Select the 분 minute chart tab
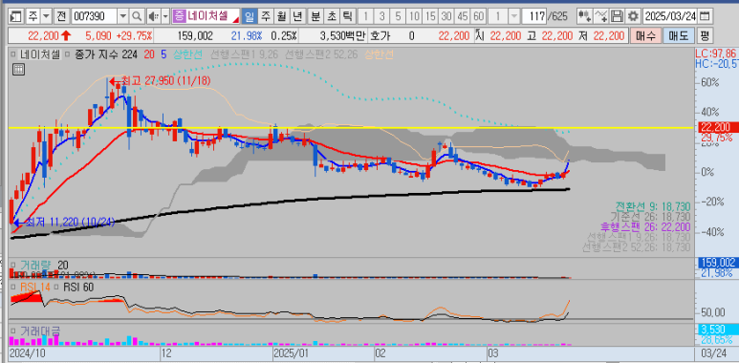739x363 pixels. pos(315,16)
